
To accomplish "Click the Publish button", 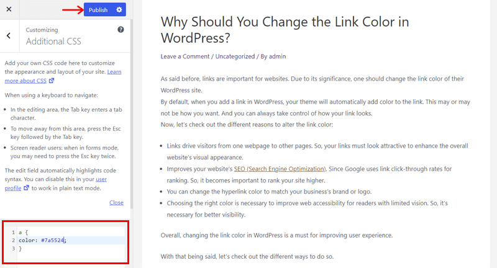I will 98,10.
